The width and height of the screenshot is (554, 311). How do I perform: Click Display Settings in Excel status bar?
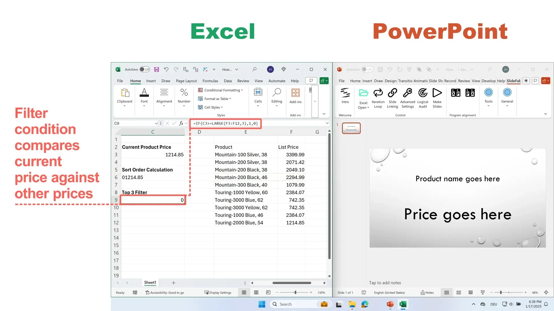pos(218,293)
